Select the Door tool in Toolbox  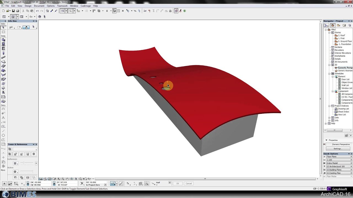(3, 44)
